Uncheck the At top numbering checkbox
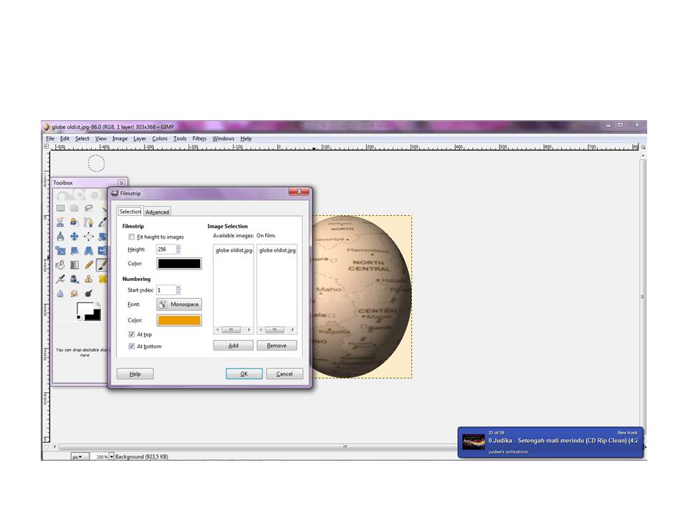The width and height of the screenshot is (688, 516). [x=132, y=335]
